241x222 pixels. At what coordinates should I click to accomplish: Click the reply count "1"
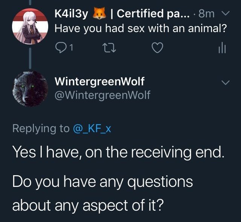71,48
